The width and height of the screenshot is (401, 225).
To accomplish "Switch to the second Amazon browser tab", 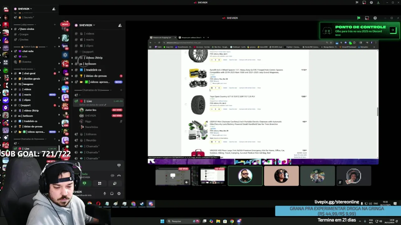I will pyautogui.click(x=191, y=37).
